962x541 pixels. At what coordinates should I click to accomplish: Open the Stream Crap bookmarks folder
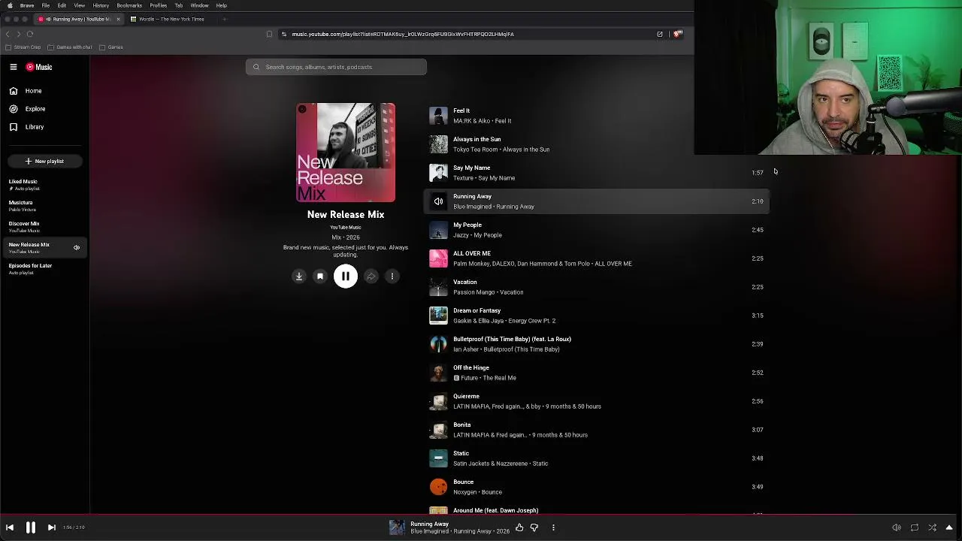[23, 47]
